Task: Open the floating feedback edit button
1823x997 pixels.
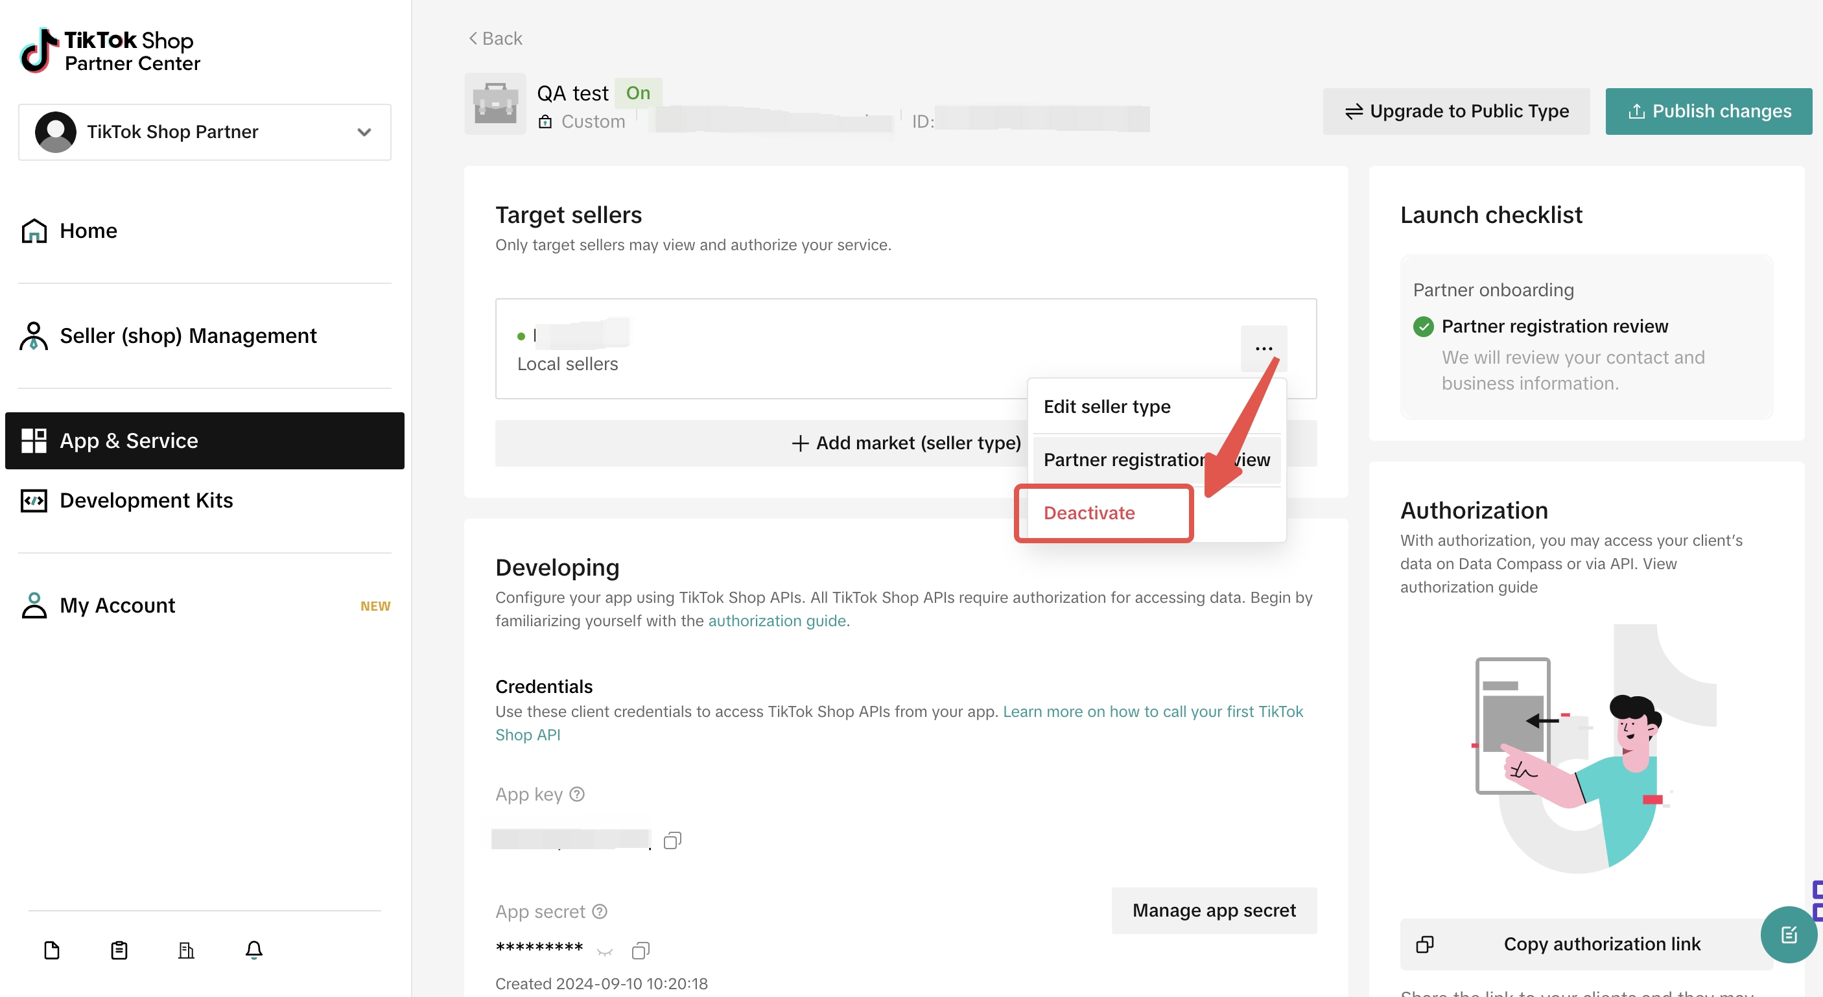Action: click(1789, 935)
